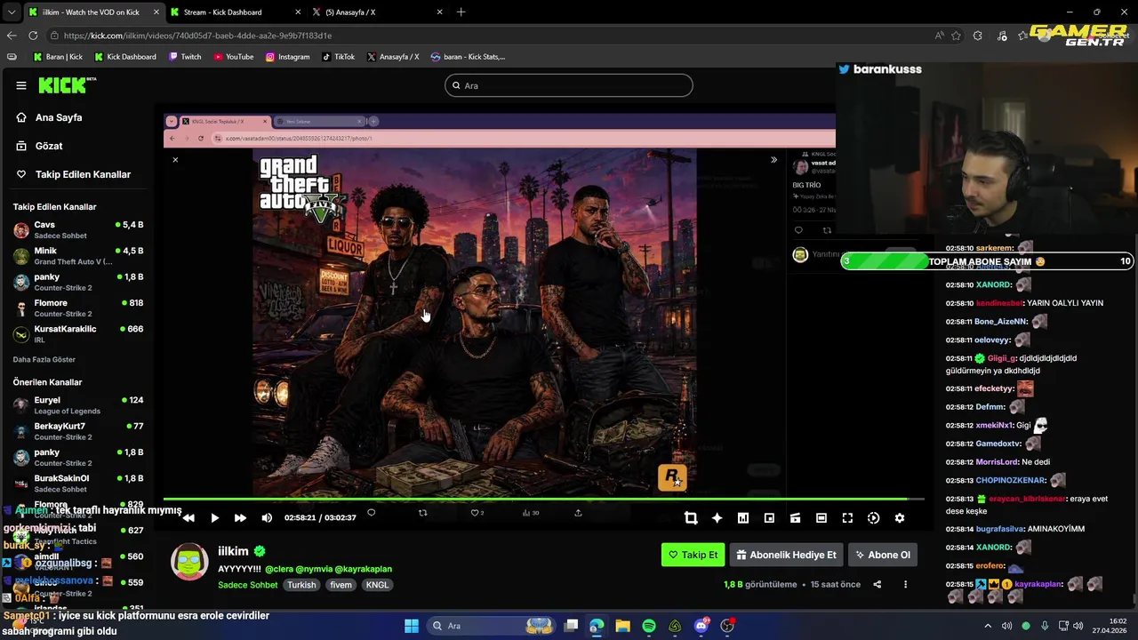Image resolution: width=1138 pixels, height=640 pixels.
Task: Reload the page with refresh button
Action: [x=33, y=36]
